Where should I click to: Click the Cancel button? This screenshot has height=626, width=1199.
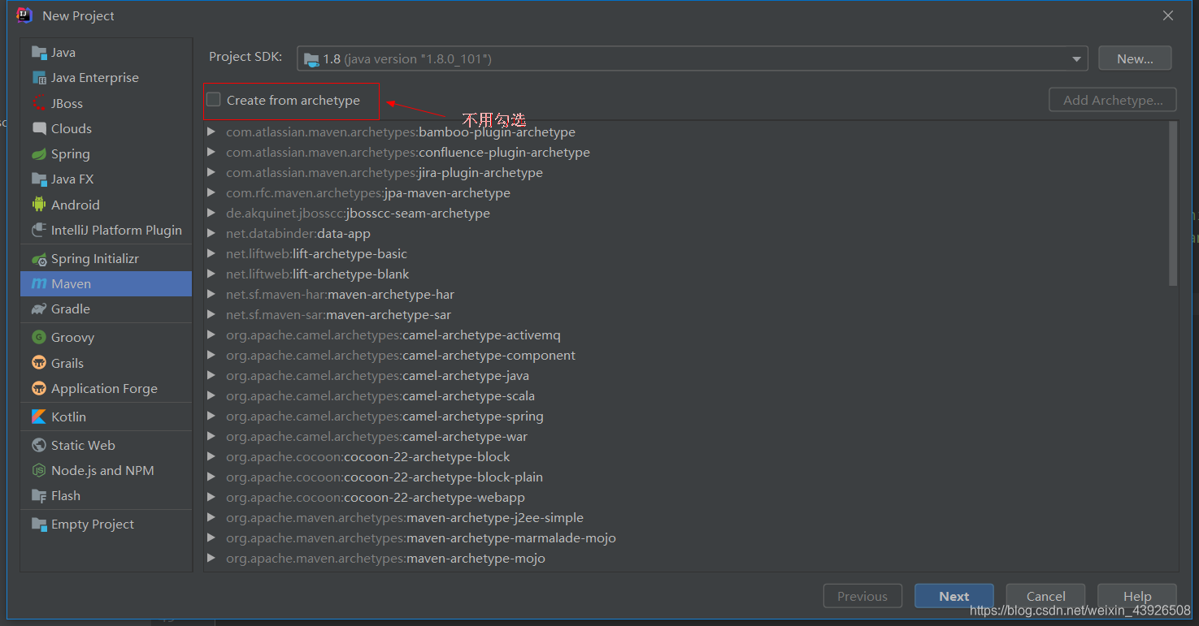pyautogui.click(x=1046, y=596)
